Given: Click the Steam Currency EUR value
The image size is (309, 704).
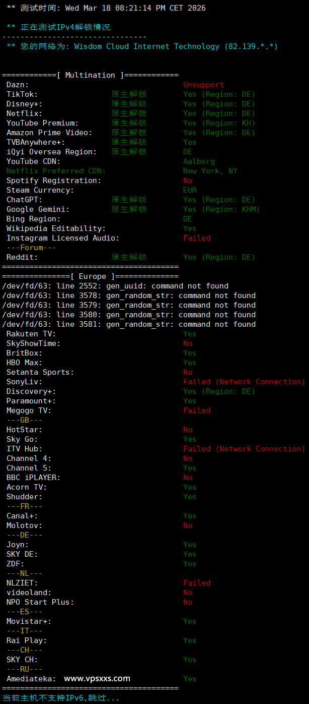Looking at the screenshot, I should coord(190,190).
